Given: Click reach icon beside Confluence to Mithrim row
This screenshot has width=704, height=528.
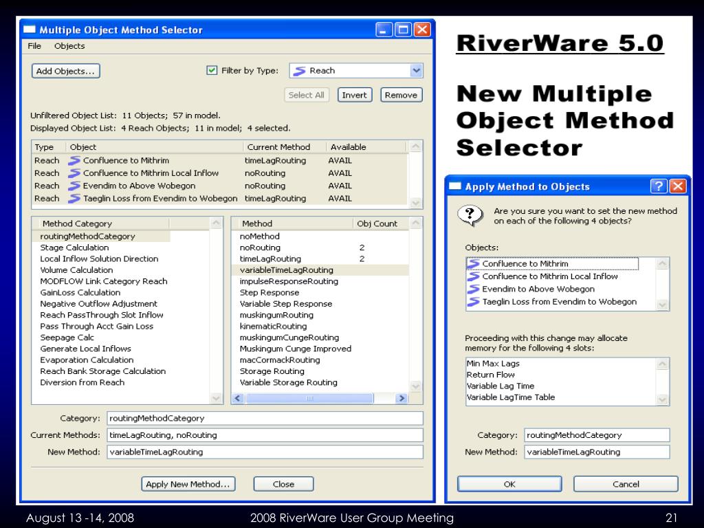Looking at the screenshot, I should [74, 160].
